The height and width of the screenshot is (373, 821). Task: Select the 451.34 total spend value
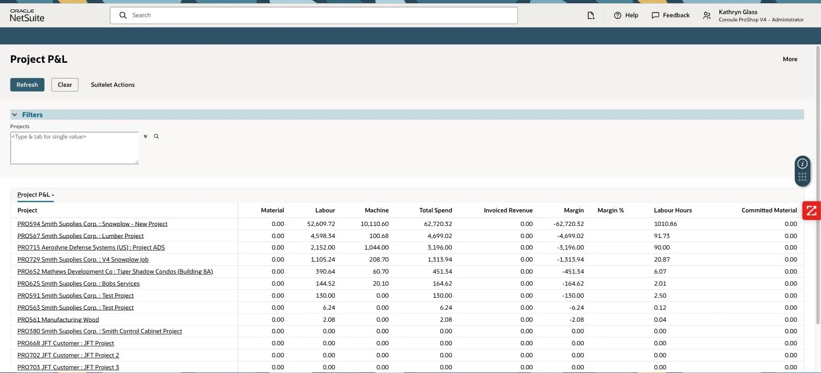(x=442, y=272)
